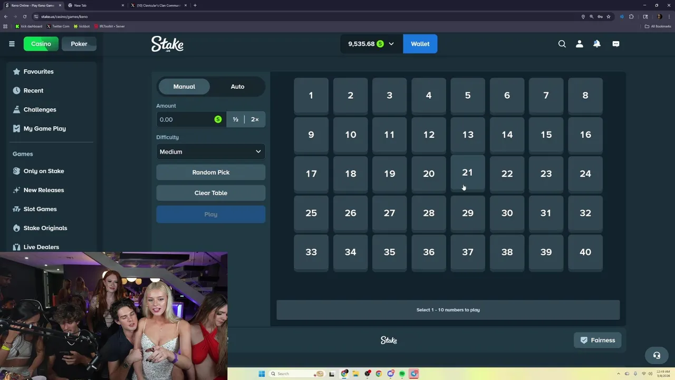Open File Explorer from taskbar
Screen dimensions: 675x380
356,374
